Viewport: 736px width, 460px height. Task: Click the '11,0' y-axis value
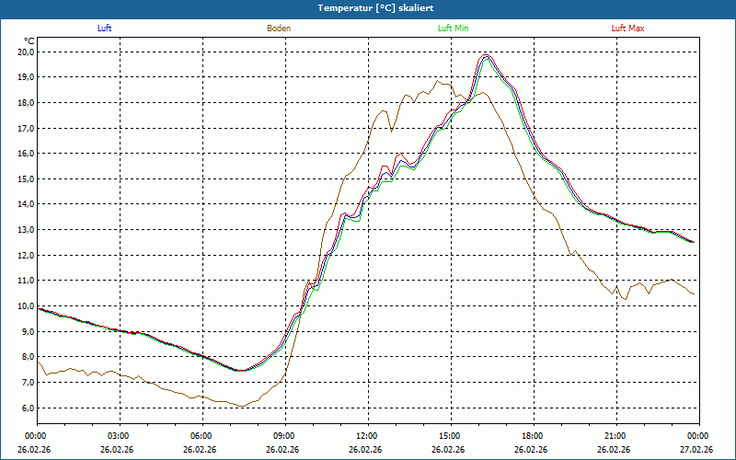pyautogui.click(x=26, y=281)
